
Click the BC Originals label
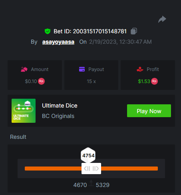point(58,116)
